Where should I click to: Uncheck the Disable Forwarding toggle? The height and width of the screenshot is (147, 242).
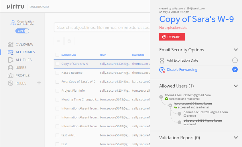(x=235, y=69)
